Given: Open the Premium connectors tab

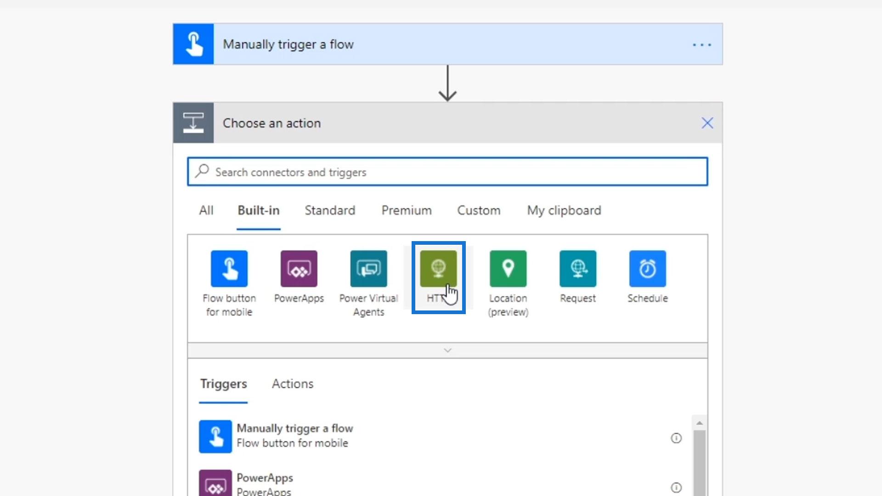Looking at the screenshot, I should click(406, 210).
